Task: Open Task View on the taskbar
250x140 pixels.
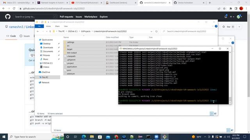Action: (x=75, y=136)
